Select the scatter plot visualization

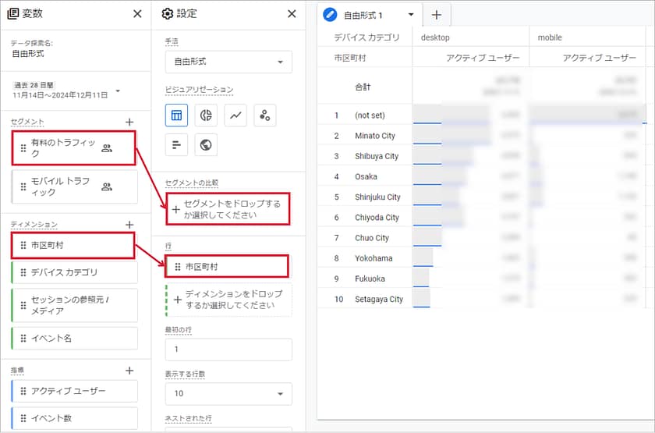pyautogui.click(x=265, y=115)
